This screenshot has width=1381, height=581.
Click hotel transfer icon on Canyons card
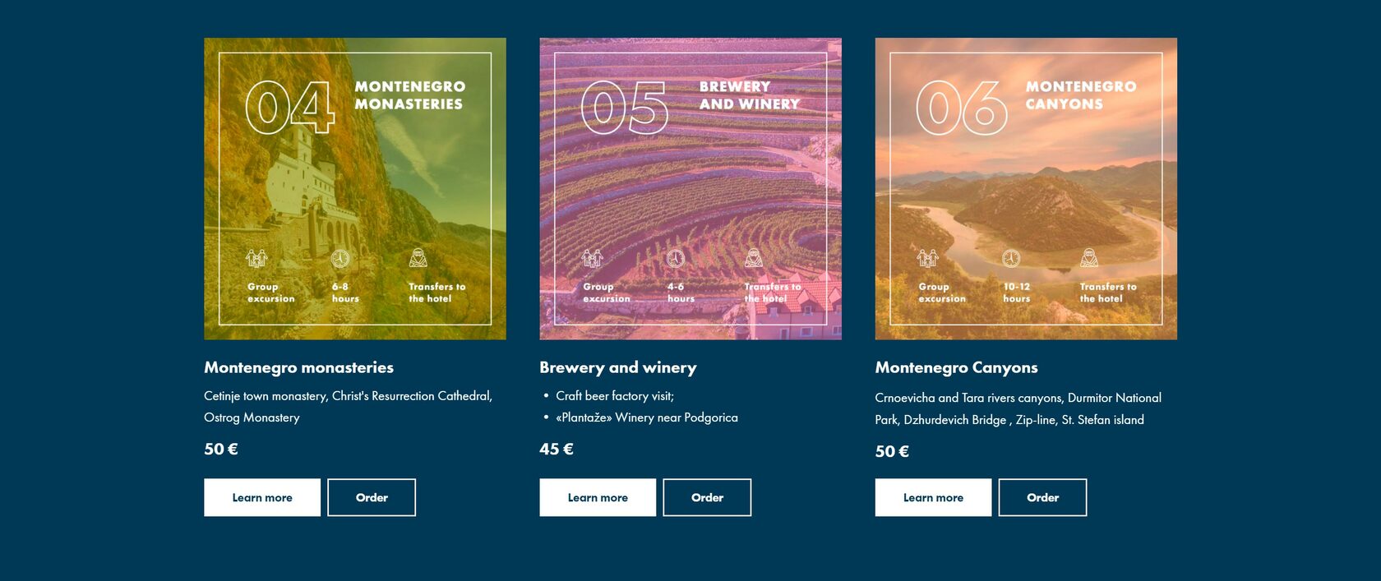[1089, 259]
